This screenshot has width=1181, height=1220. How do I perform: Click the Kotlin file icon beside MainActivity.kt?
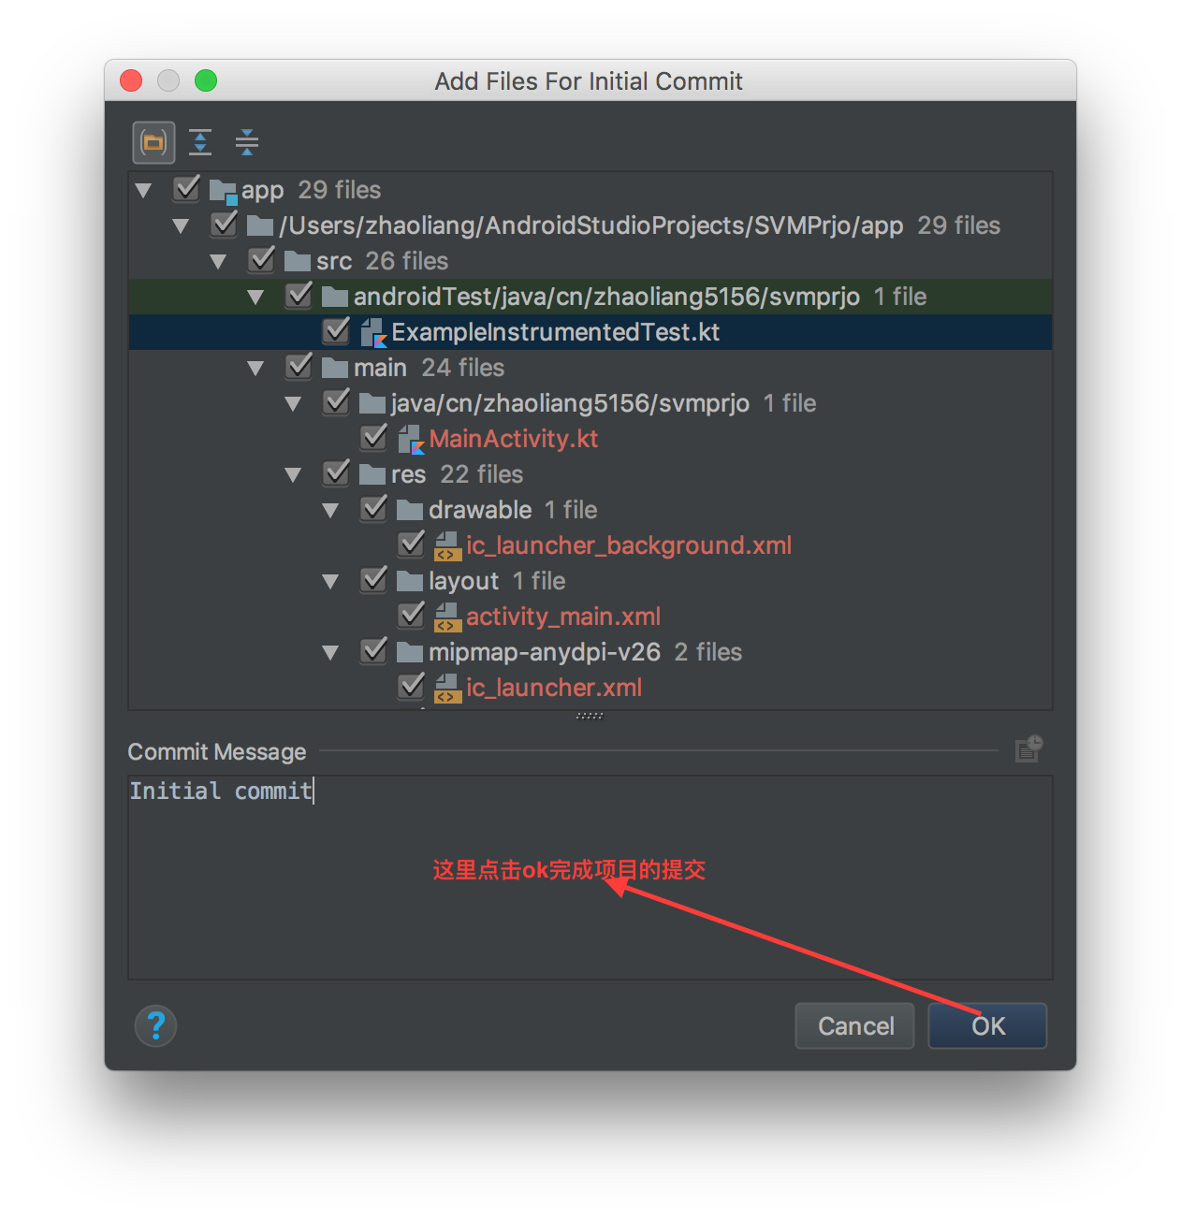pos(411,439)
